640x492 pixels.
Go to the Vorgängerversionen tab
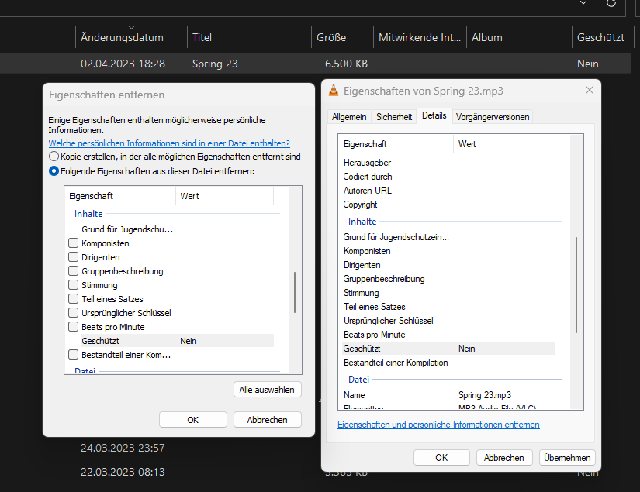pos(493,117)
